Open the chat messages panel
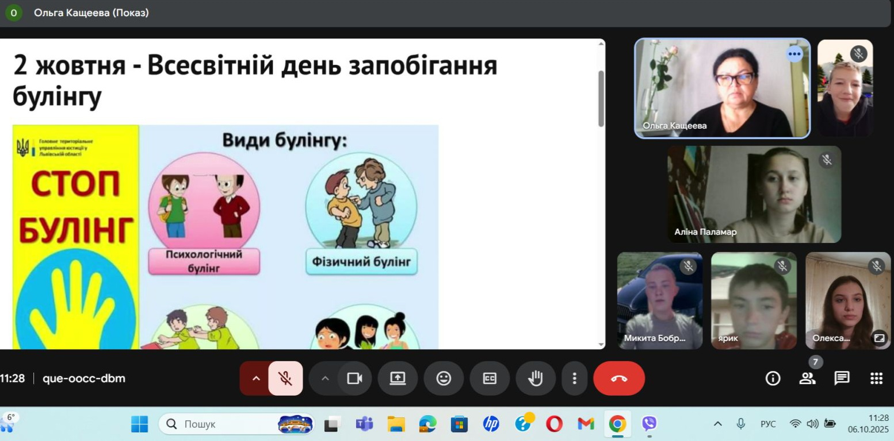Viewport: 894px width, 441px height. [842, 378]
